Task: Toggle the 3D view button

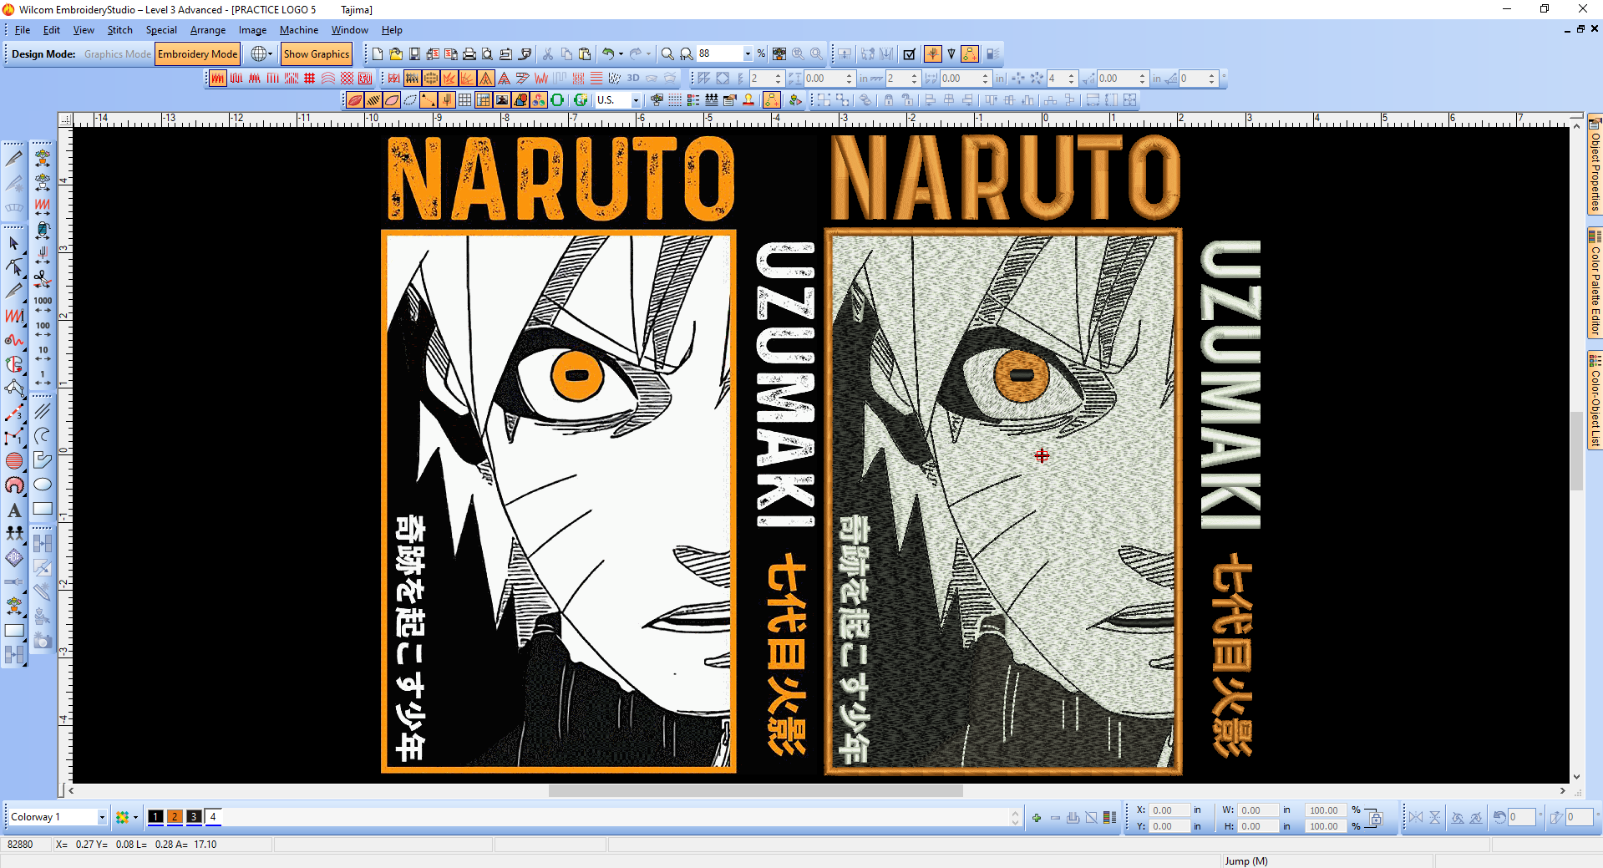Action: (633, 79)
